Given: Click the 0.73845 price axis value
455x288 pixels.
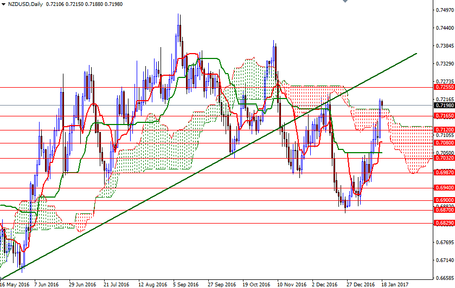Looking at the screenshot, I should [x=445, y=46].
